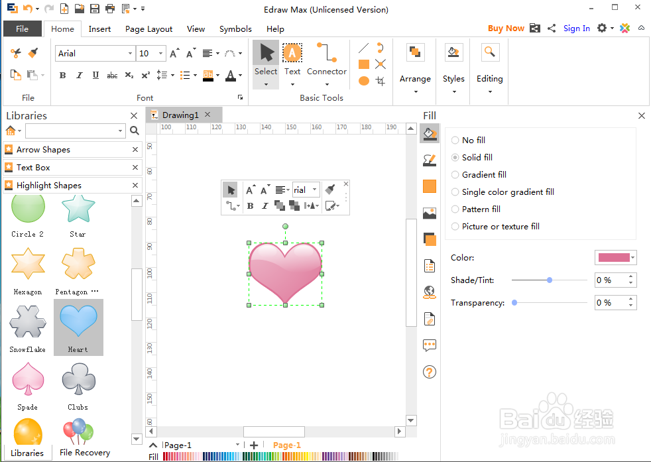Open the File Recovery tab at bottom
This screenshot has width=651, height=462.
(x=85, y=453)
